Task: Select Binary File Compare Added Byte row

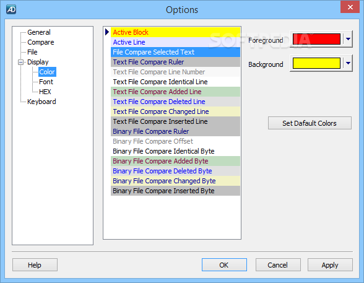Action: 175,161
